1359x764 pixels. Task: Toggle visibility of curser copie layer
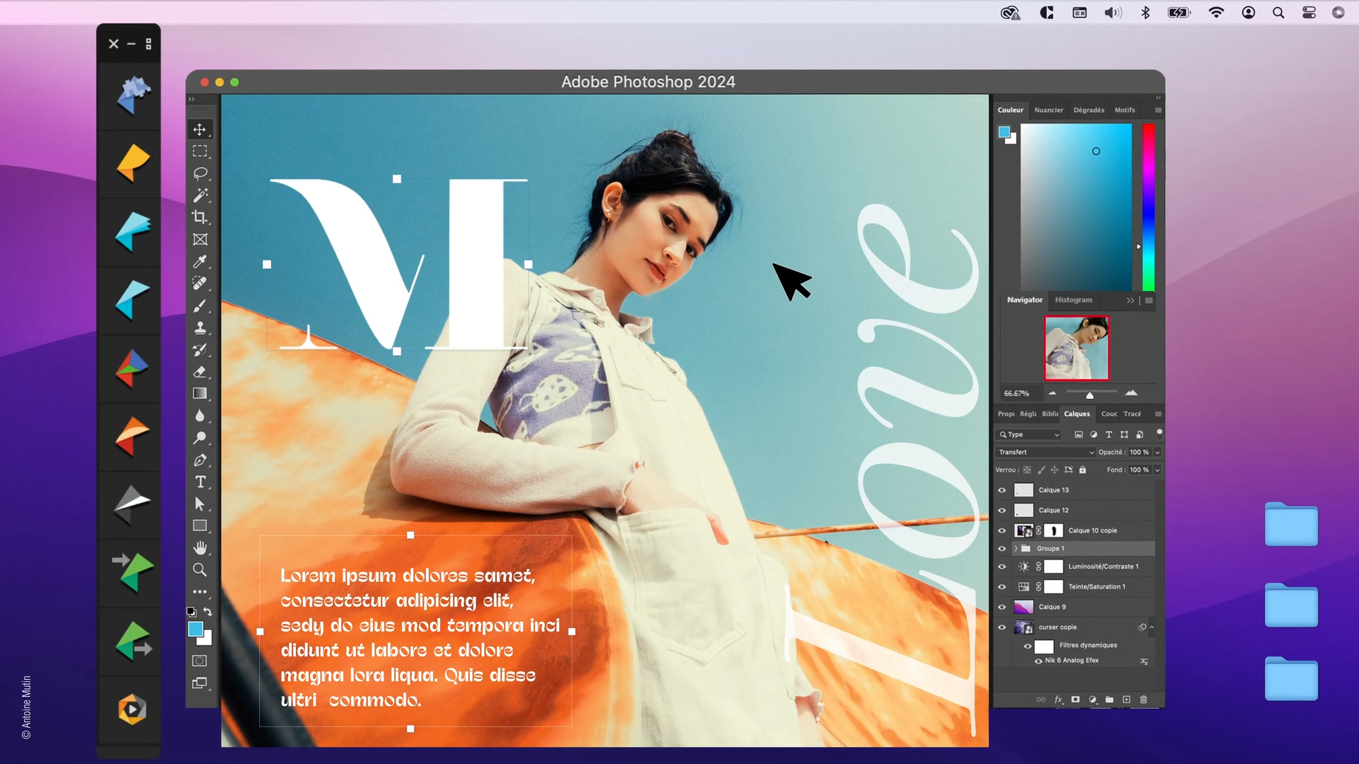pos(1002,627)
